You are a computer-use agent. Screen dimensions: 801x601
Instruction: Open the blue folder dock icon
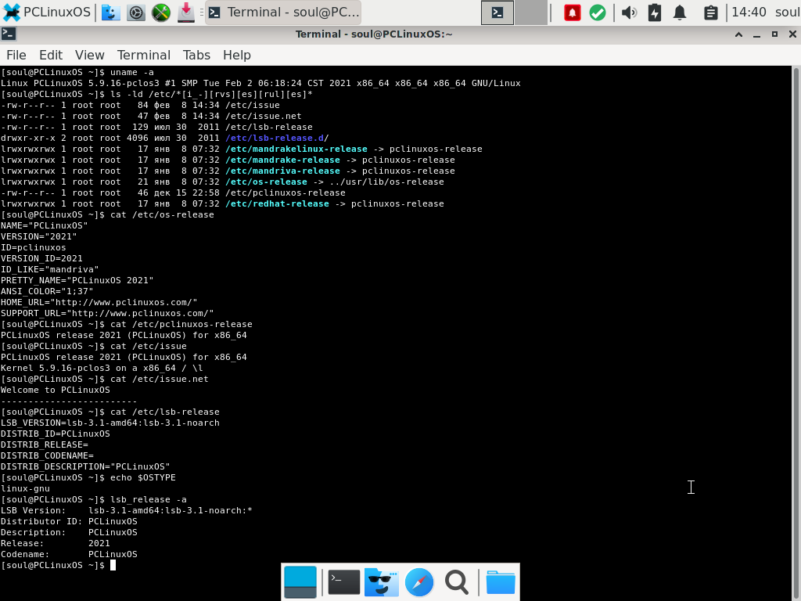click(501, 582)
